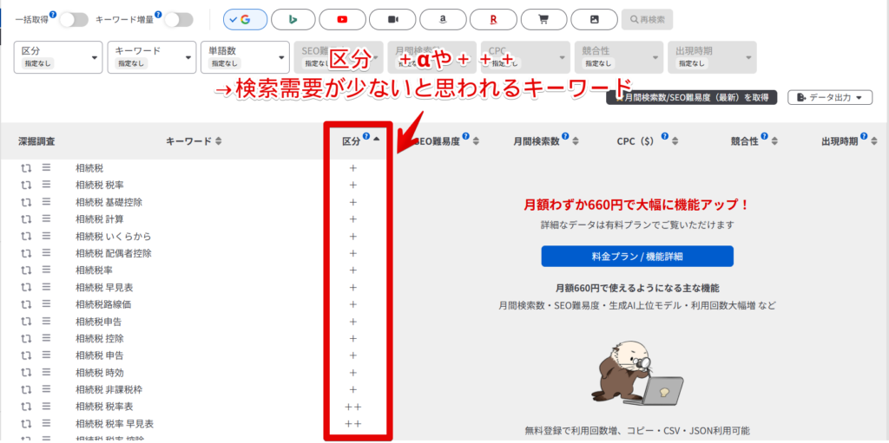Select the YouTube search source icon
Viewport: 889px width, 443px height.
click(342, 19)
